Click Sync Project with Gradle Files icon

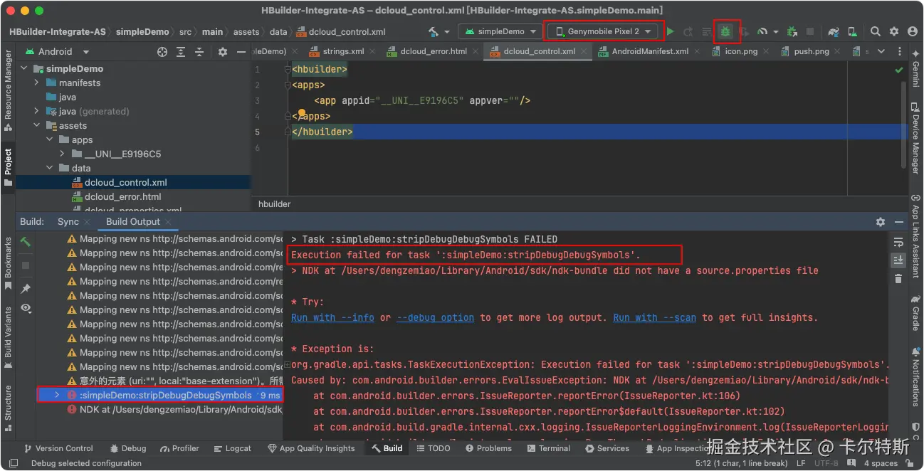click(834, 32)
